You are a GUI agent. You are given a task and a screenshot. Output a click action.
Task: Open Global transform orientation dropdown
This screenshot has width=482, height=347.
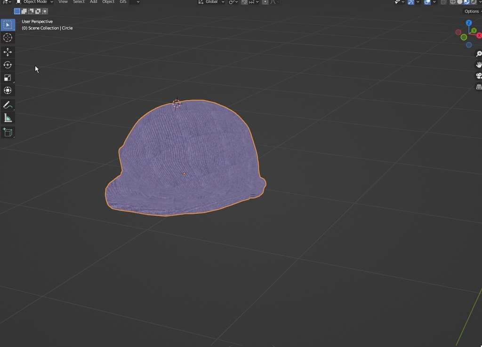211,2
